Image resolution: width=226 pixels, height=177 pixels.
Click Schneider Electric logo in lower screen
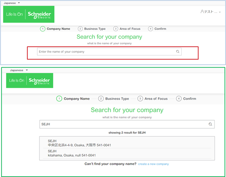(x=30, y=81)
